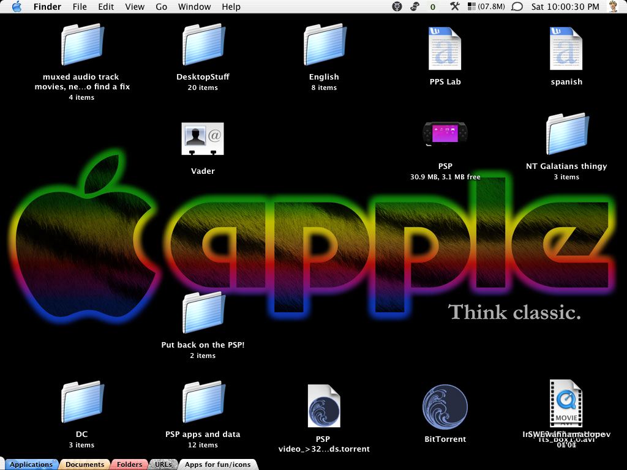
Task: Switch to the Applications tab
Action: pos(31,464)
